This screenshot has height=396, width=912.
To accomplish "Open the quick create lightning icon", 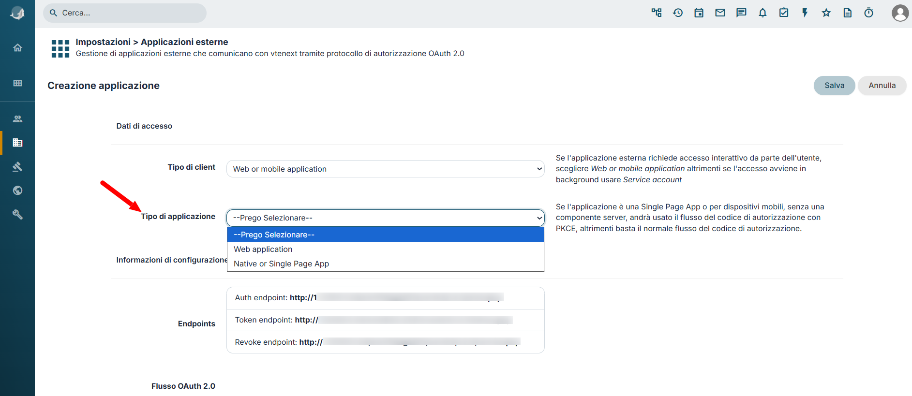I will (x=805, y=13).
